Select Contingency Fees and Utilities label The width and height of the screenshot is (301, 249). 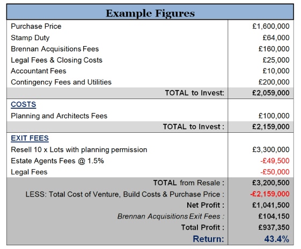[x=61, y=82]
